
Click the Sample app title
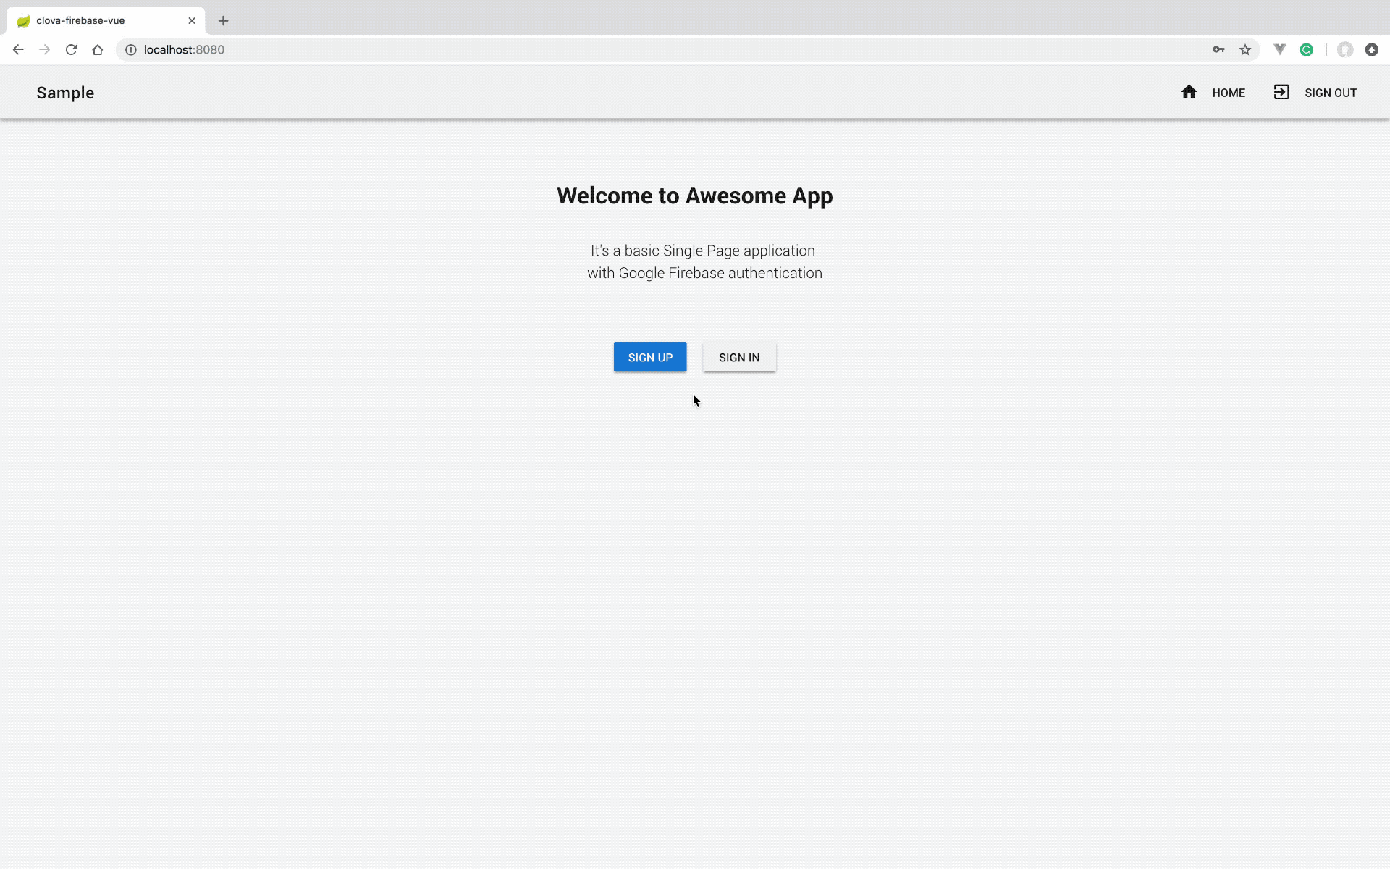(x=65, y=93)
